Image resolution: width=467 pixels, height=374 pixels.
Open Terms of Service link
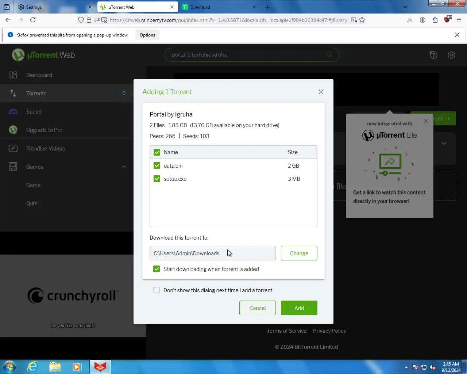point(287,331)
